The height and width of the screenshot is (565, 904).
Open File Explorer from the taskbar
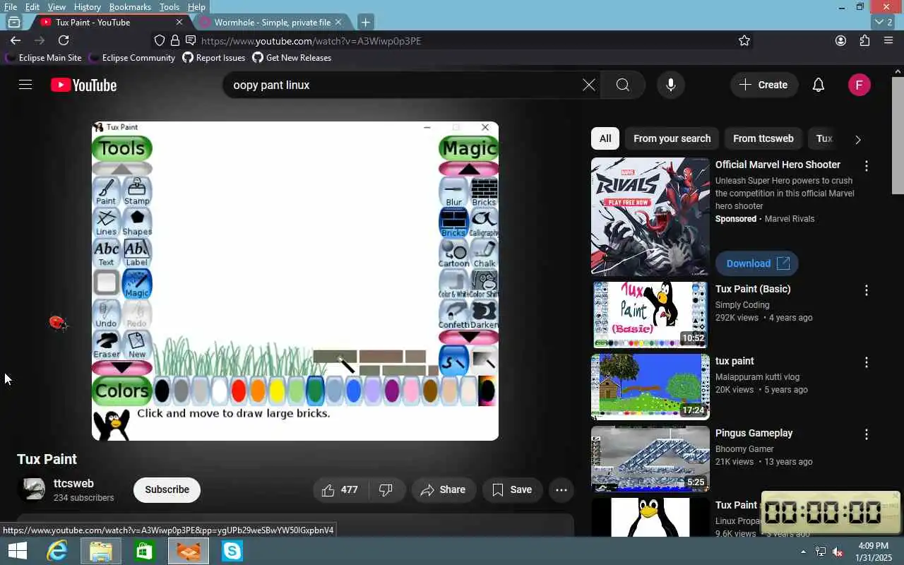point(101,551)
